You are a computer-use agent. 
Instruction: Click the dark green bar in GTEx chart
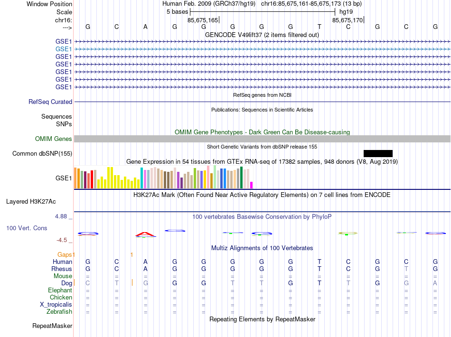coord(241,178)
